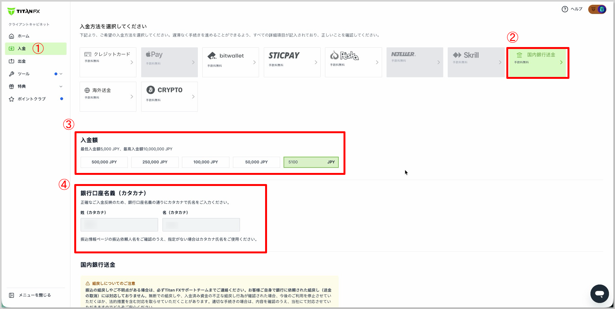This screenshot has height=309, width=615.
Task: Open the bitwallet card chevron
Action: (x=254, y=62)
